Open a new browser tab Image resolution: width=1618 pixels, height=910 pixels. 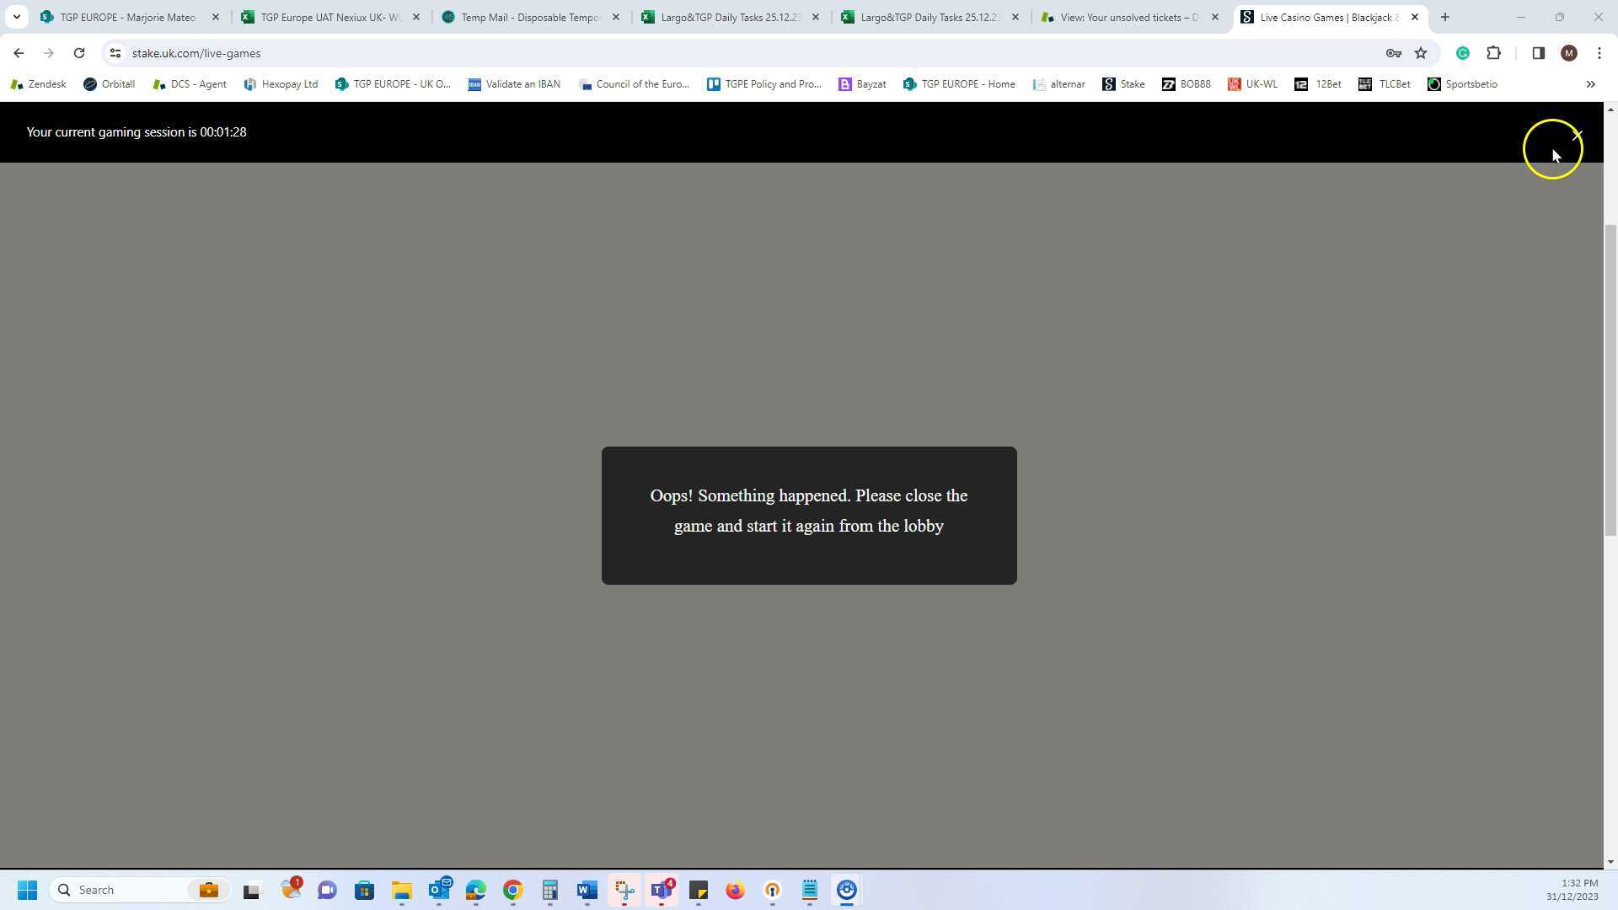tap(1444, 17)
